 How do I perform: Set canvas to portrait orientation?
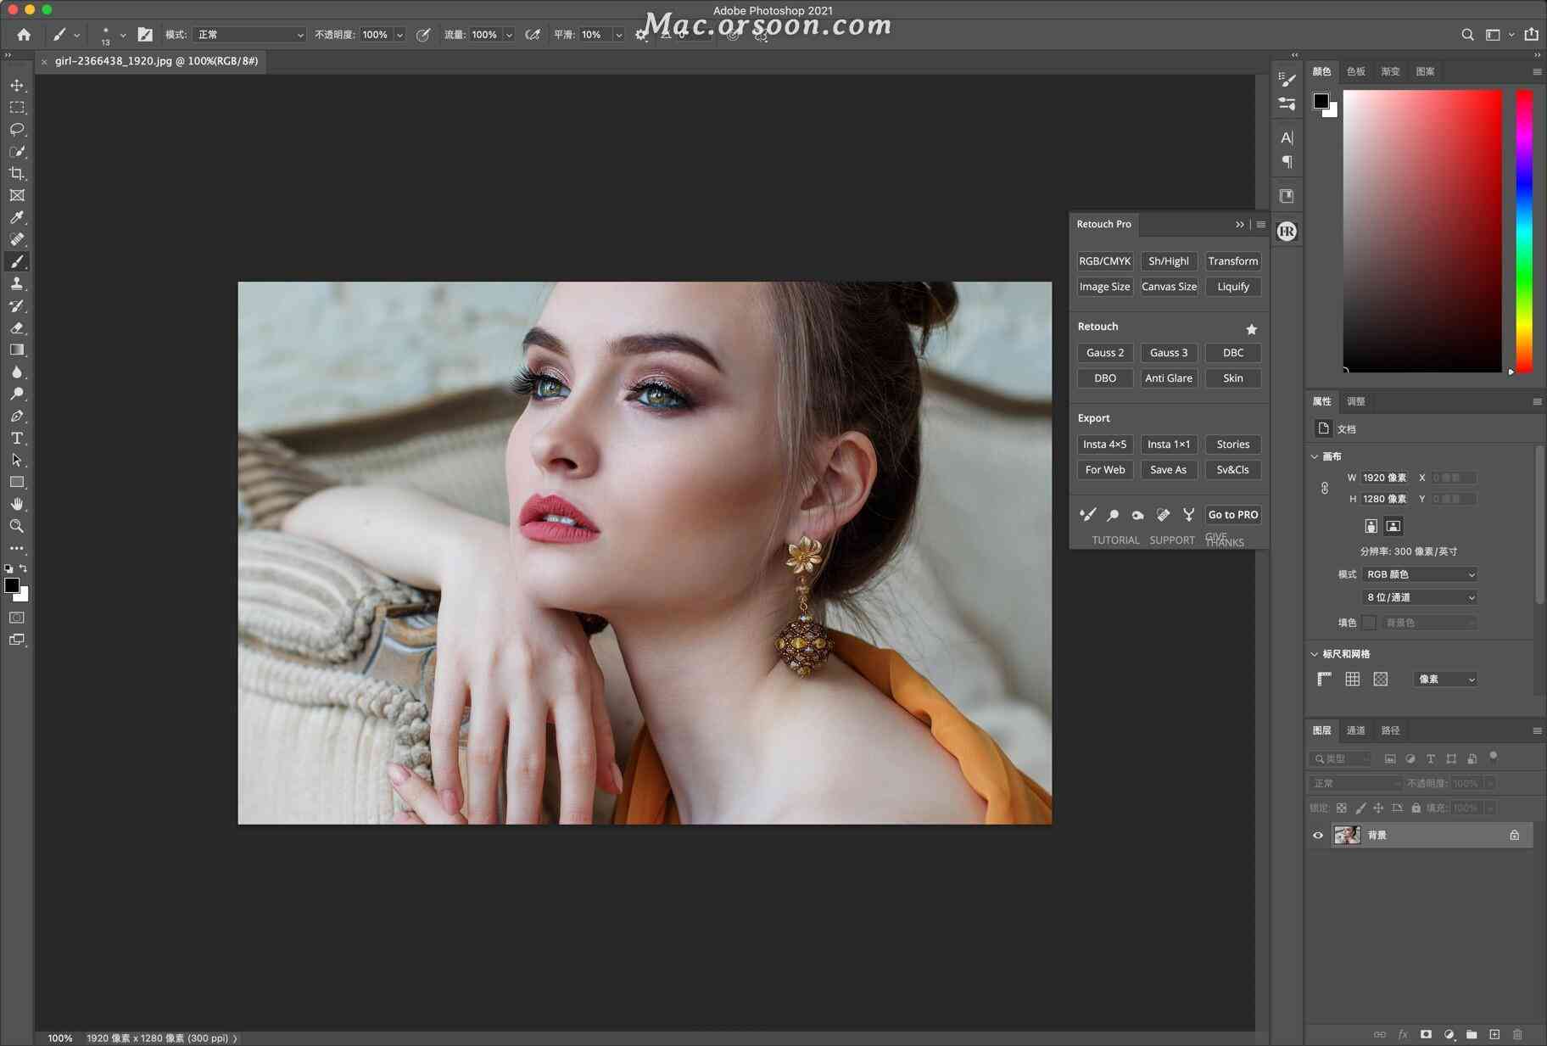coord(1371,526)
